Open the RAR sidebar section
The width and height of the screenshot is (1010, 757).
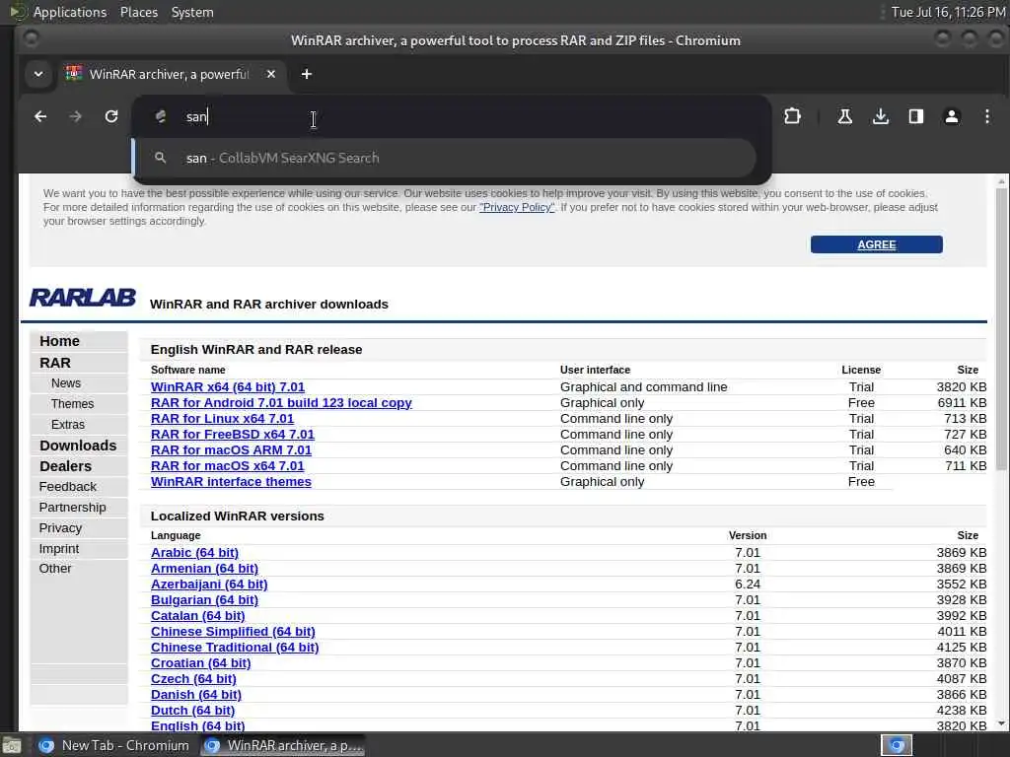pos(55,363)
